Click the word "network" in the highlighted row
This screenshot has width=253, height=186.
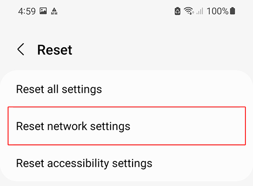67,126
